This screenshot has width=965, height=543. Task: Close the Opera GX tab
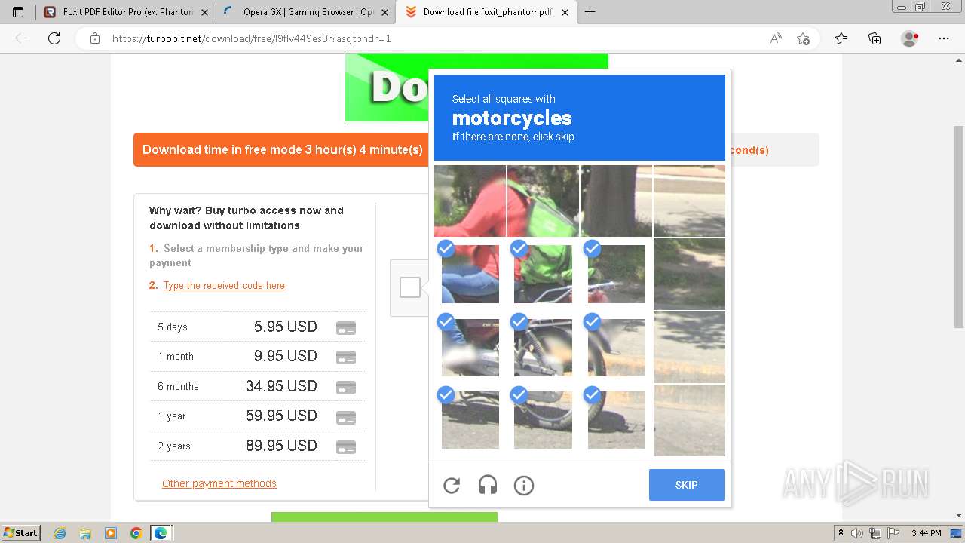385,12
